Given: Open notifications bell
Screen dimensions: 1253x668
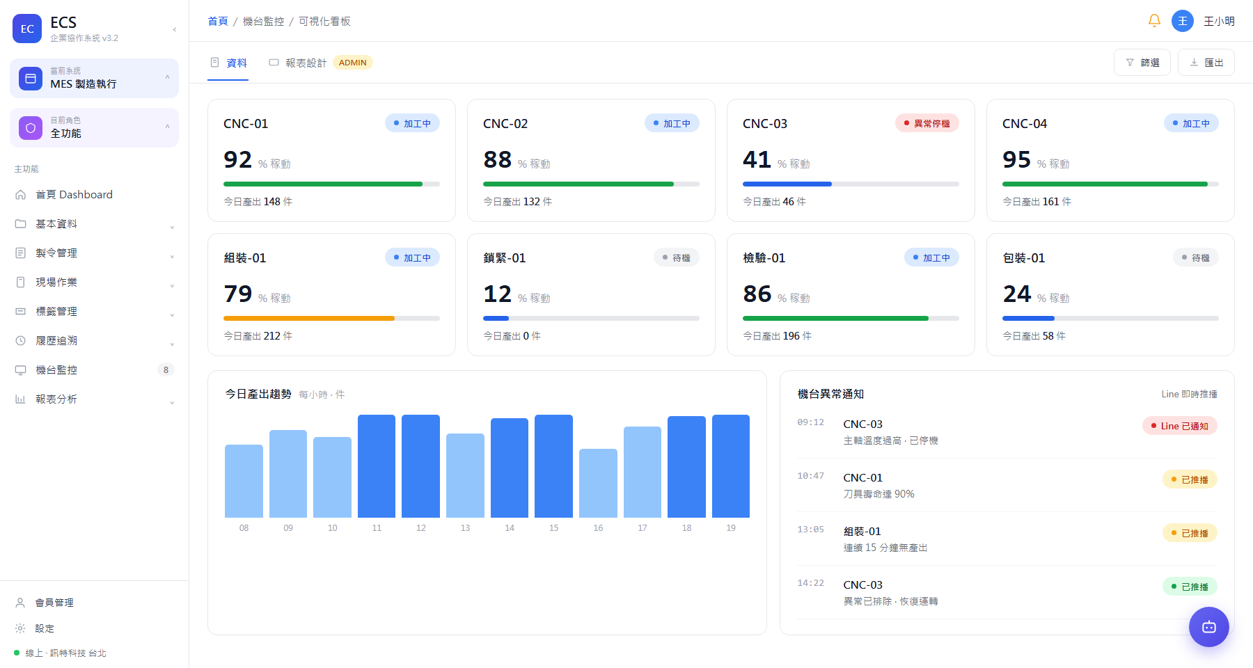Looking at the screenshot, I should (x=1154, y=21).
